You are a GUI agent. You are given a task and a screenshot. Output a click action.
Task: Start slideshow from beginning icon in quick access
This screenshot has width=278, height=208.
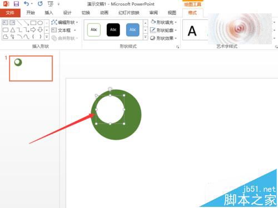[x=50, y=4]
